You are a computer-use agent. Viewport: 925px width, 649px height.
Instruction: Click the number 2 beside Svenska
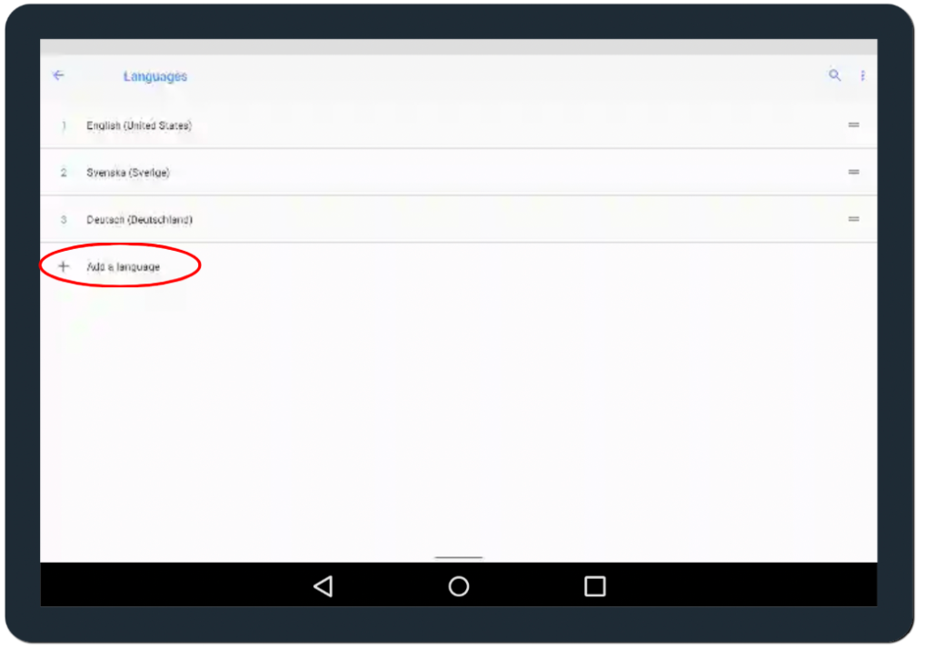(x=64, y=173)
